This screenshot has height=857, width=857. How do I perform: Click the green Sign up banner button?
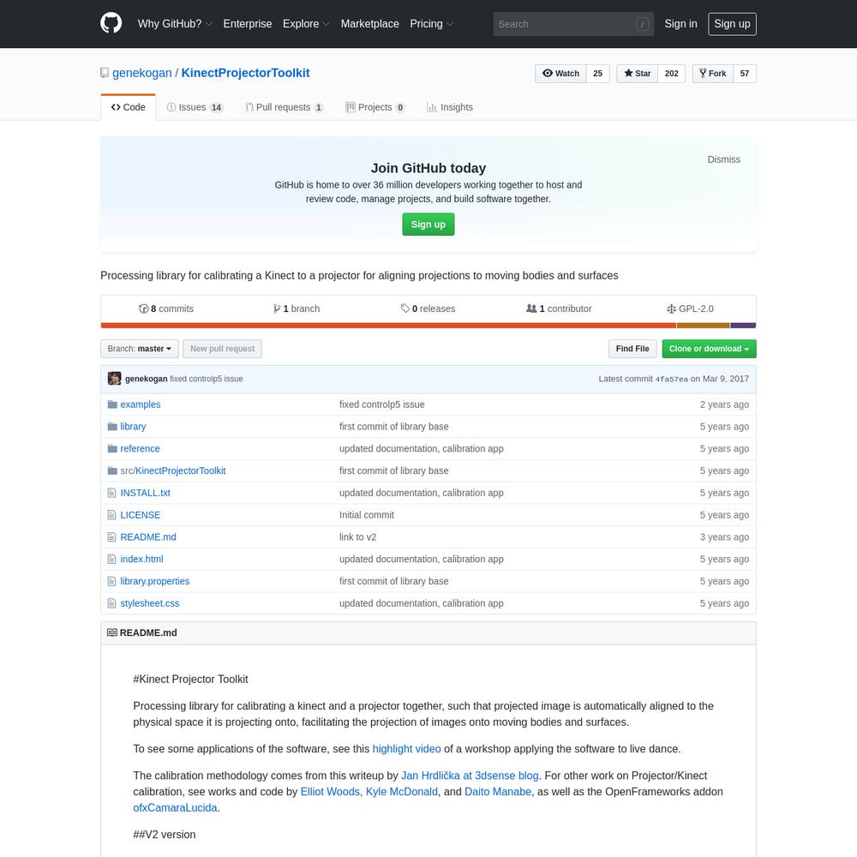coord(428,224)
